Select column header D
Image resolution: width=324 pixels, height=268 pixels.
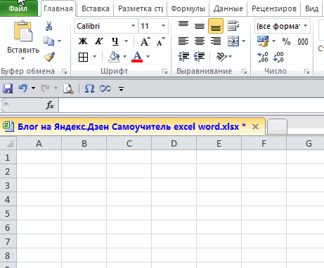pos(174,143)
